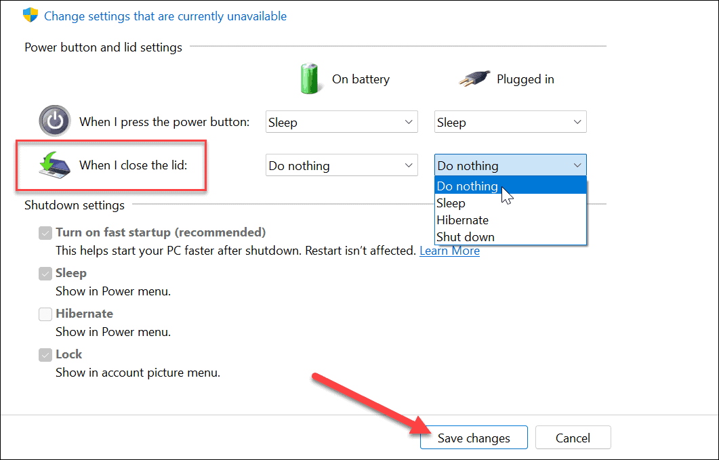719x460 pixels.
Task: Expand close lid On battery dropdown
Action: point(342,166)
